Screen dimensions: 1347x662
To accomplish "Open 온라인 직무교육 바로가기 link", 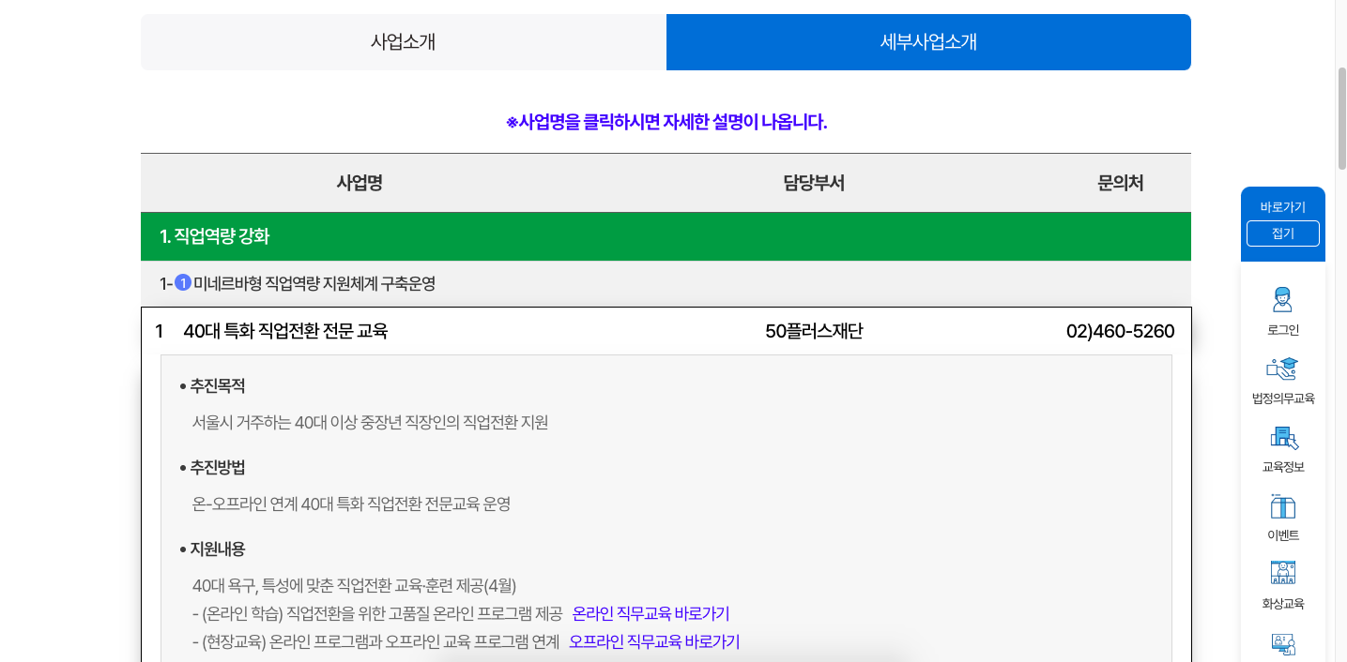I will pos(651,613).
